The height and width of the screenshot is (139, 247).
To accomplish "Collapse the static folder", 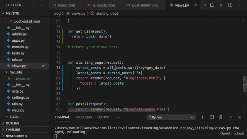I will [x=25, y=117].
